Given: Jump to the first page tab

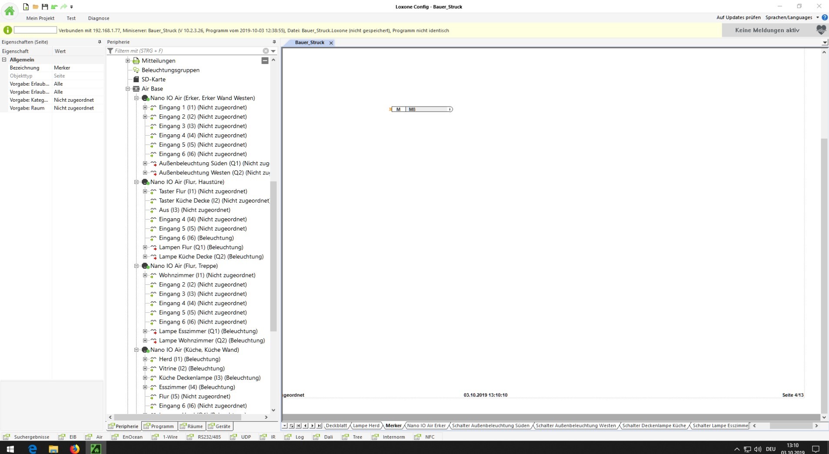Looking at the screenshot, I should [299, 426].
